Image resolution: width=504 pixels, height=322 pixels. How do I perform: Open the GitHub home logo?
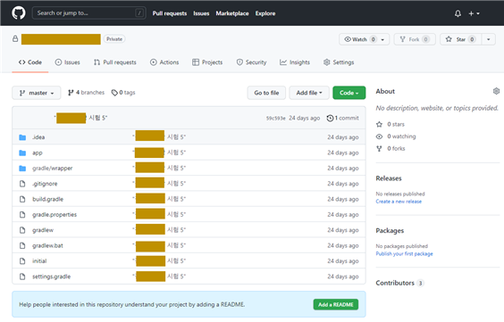(19, 13)
